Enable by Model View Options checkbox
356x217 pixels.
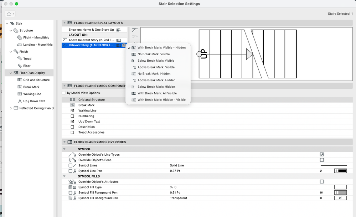pyautogui.click(x=64, y=93)
